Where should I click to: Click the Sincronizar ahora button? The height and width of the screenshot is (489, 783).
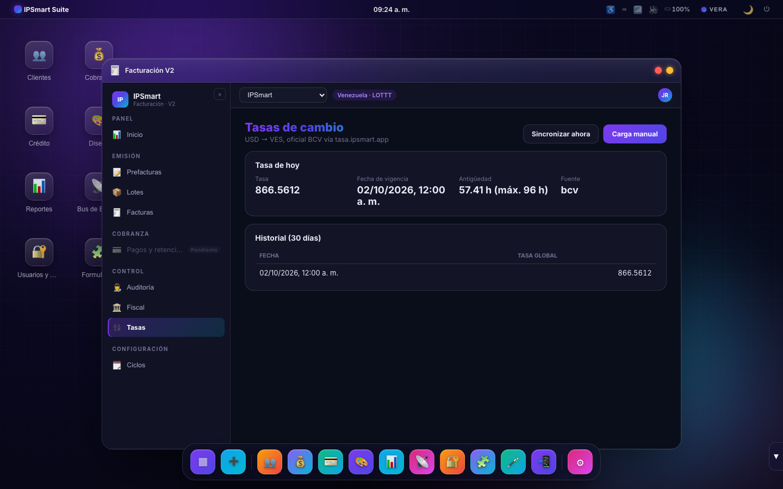pos(561,134)
